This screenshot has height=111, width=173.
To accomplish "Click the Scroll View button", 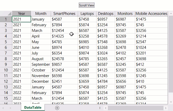I will click(86, 5).
